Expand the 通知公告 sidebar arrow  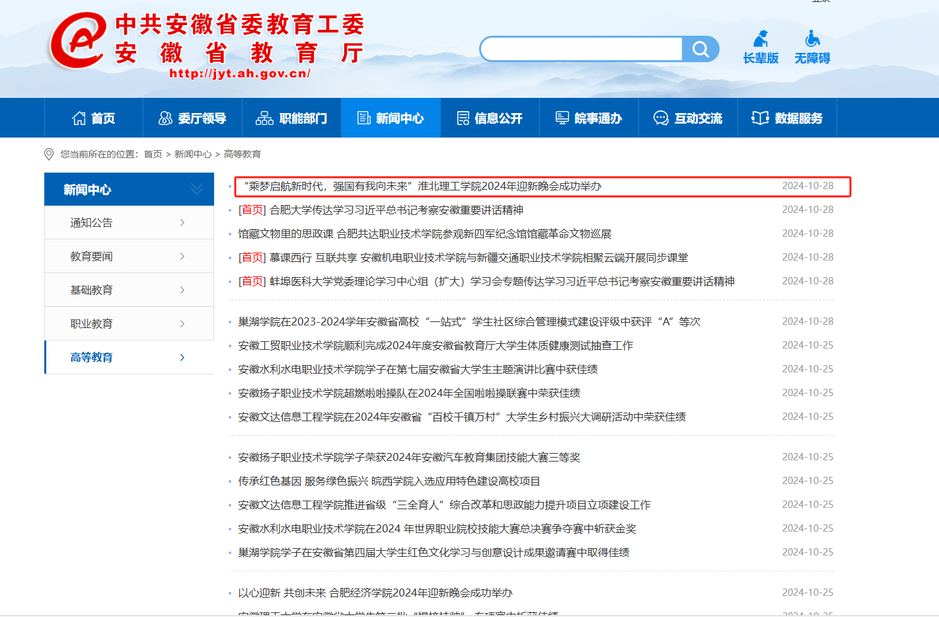[x=182, y=223]
